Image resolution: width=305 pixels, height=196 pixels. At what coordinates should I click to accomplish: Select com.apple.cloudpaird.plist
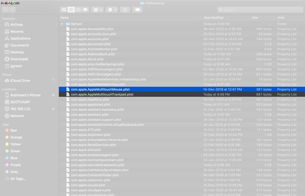(182, 191)
